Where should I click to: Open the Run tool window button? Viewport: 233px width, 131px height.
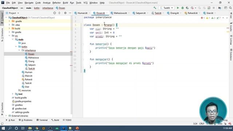click(11, 120)
